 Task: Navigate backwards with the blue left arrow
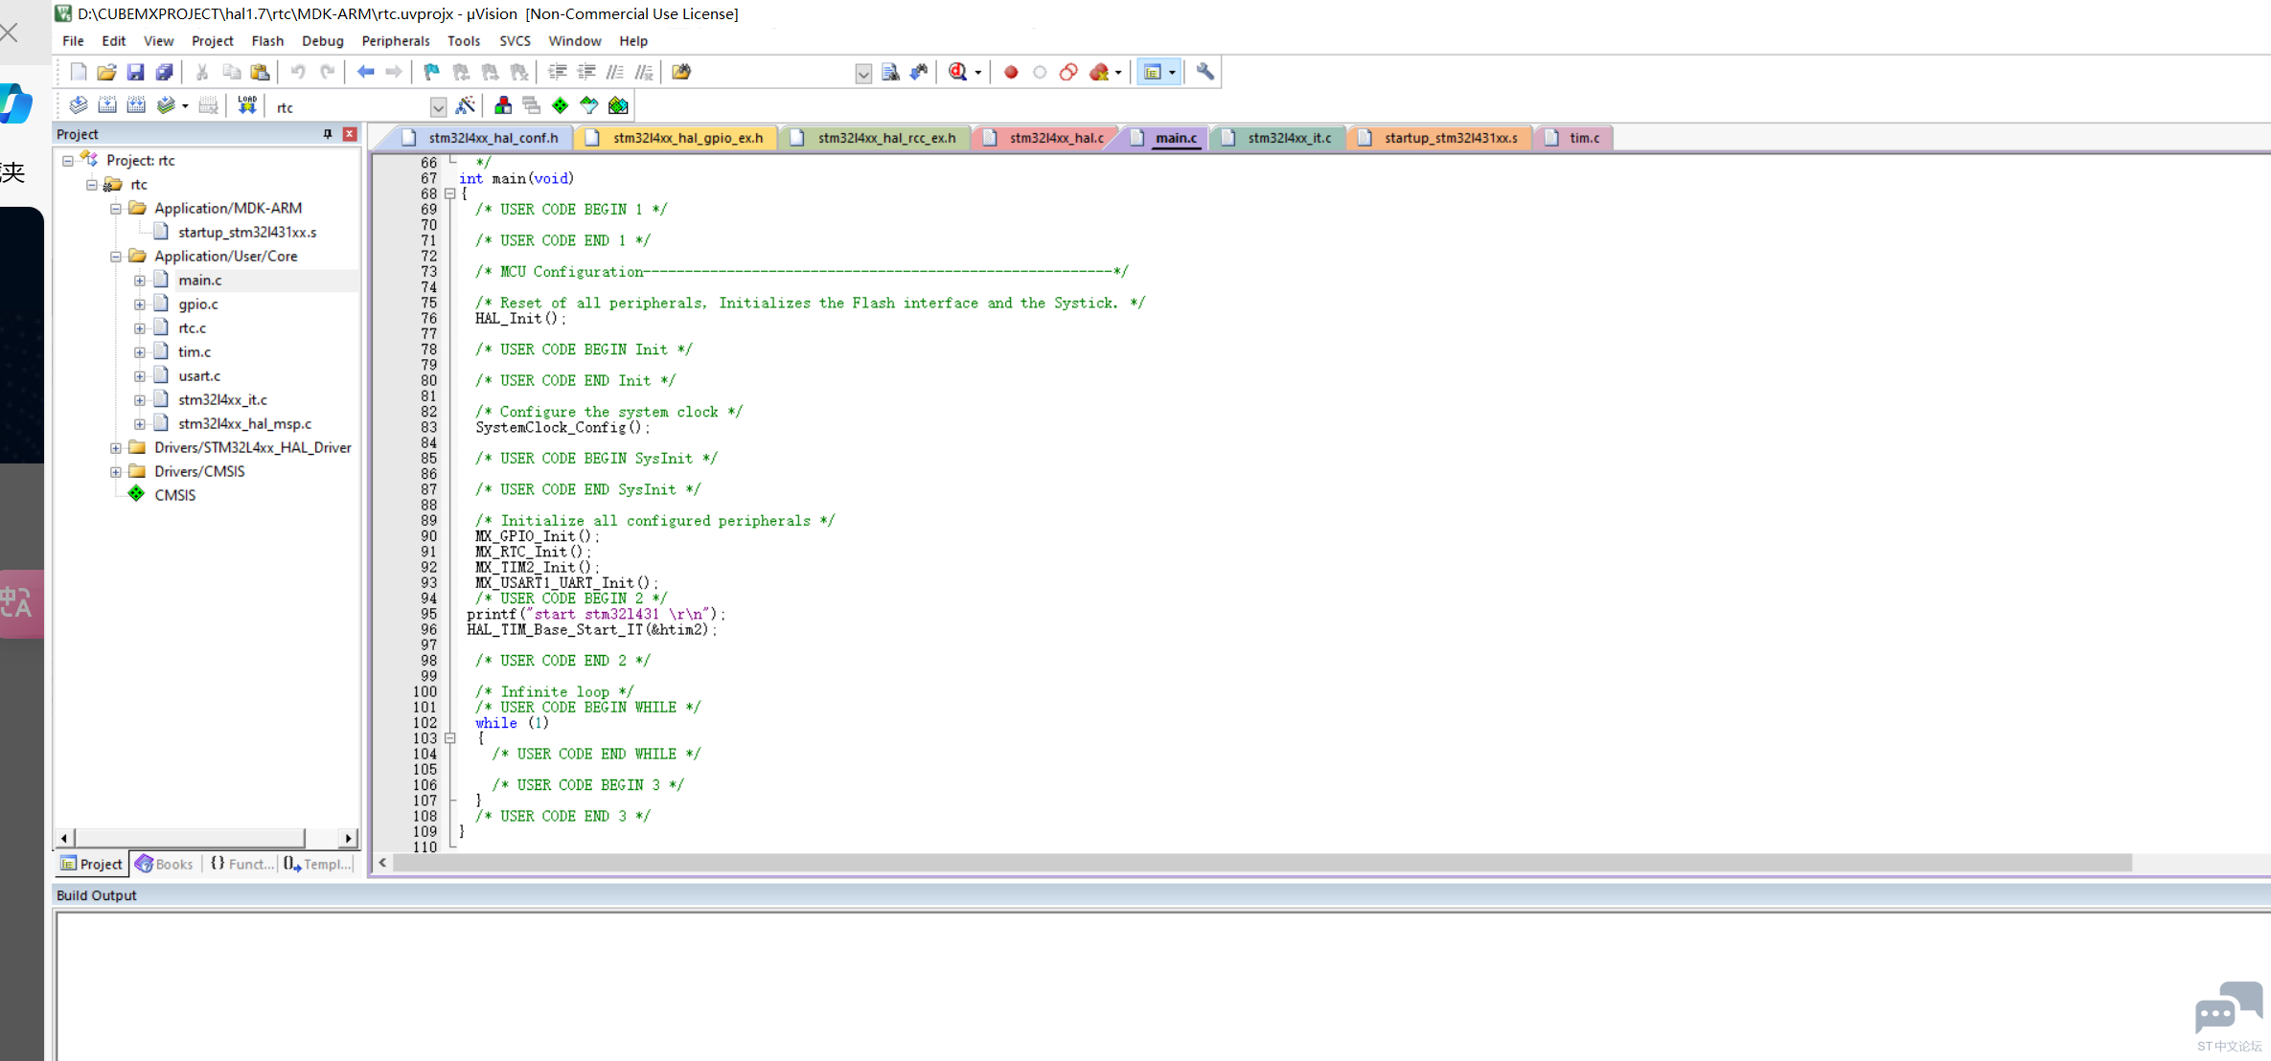[x=365, y=72]
